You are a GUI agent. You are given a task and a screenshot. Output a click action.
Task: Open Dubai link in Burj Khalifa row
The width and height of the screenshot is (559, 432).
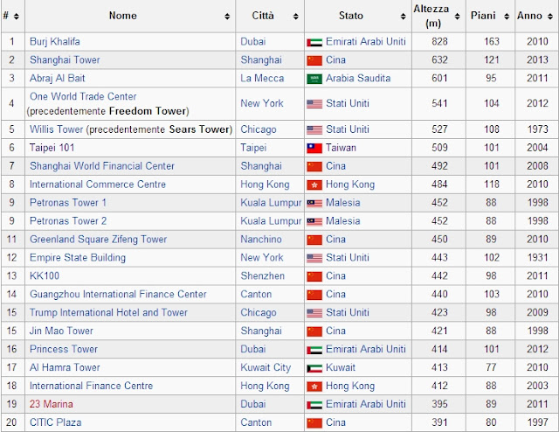(253, 42)
